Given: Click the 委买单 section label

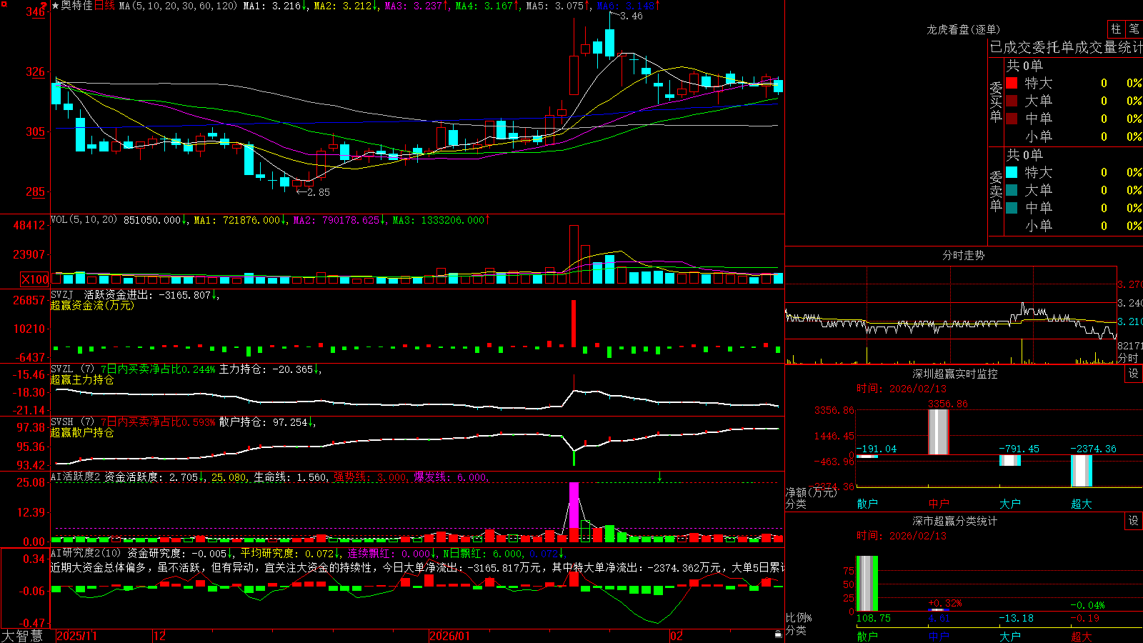Looking at the screenshot, I should [996, 102].
